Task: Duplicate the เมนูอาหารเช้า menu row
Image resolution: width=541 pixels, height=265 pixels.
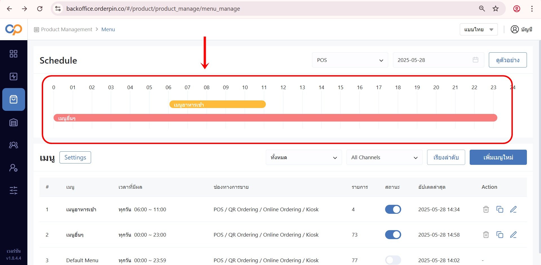Action: (500, 209)
